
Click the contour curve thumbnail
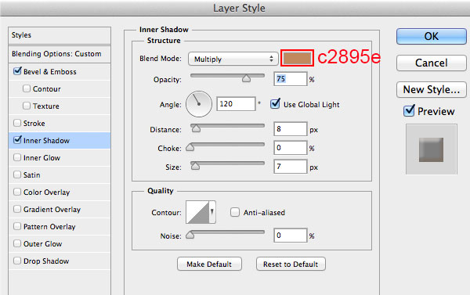pyautogui.click(x=197, y=212)
